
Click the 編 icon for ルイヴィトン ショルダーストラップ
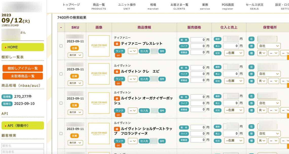tap(117, 129)
